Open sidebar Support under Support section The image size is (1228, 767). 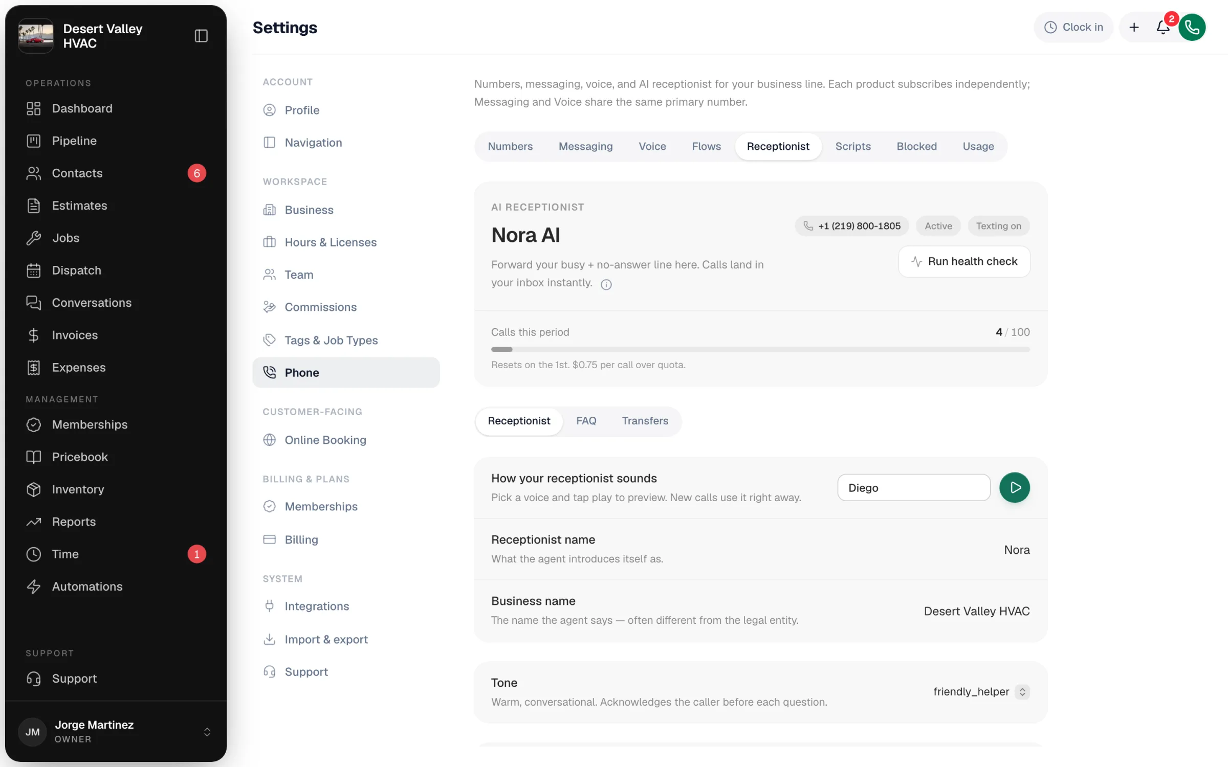pyautogui.click(x=116, y=679)
